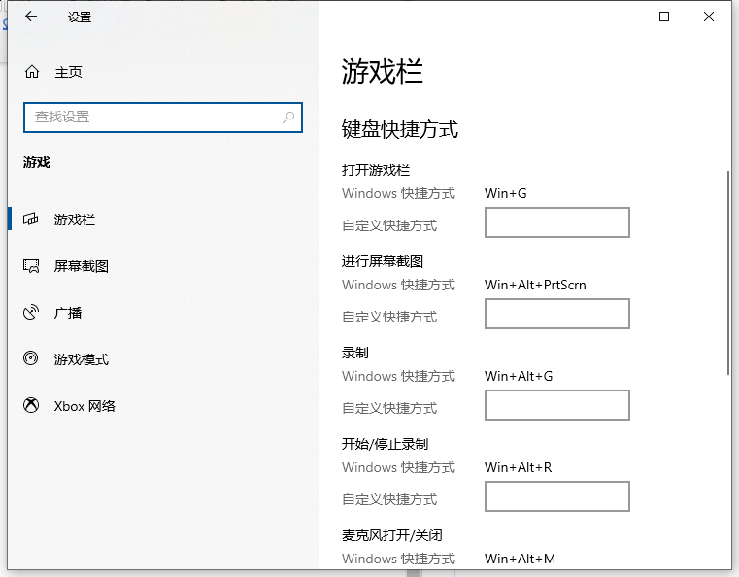Screen dimensions: 739x577
Task: Click the magnifier icon in the search box
Action: pos(288,118)
